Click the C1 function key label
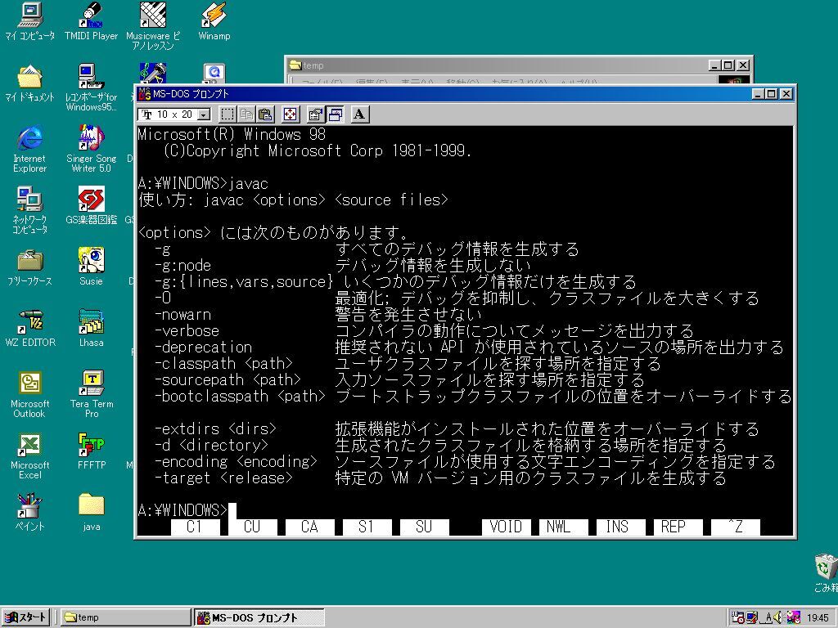Screen dimensions: 838x628 (x=195, y=527)
